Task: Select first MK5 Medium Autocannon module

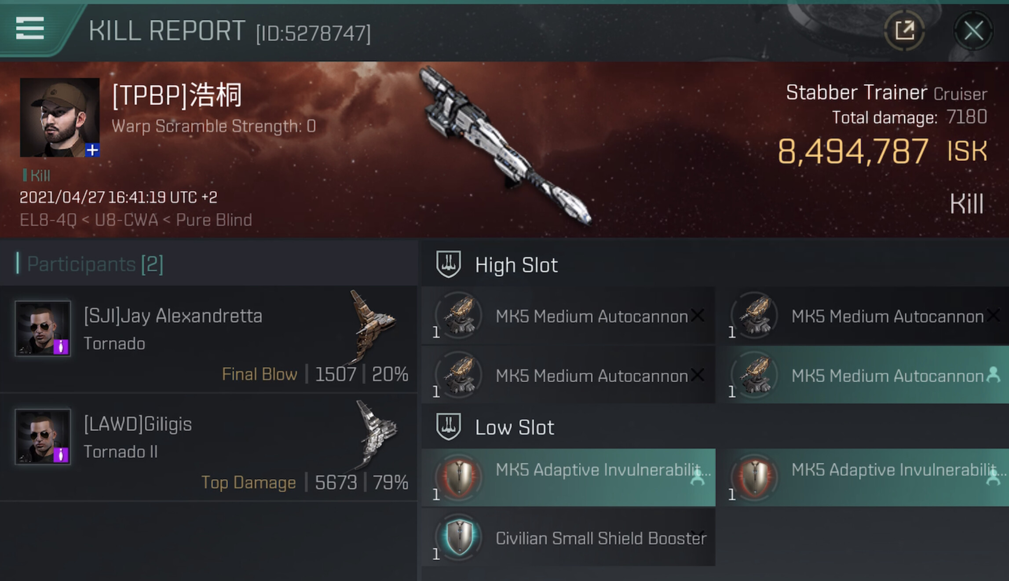Action: point(568,316)
